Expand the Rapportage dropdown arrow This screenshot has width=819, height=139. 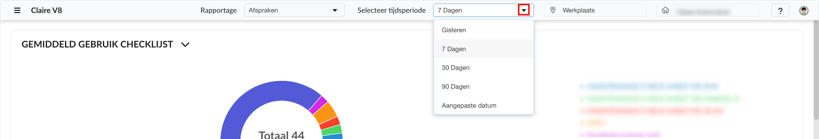(x=335, y=10)
